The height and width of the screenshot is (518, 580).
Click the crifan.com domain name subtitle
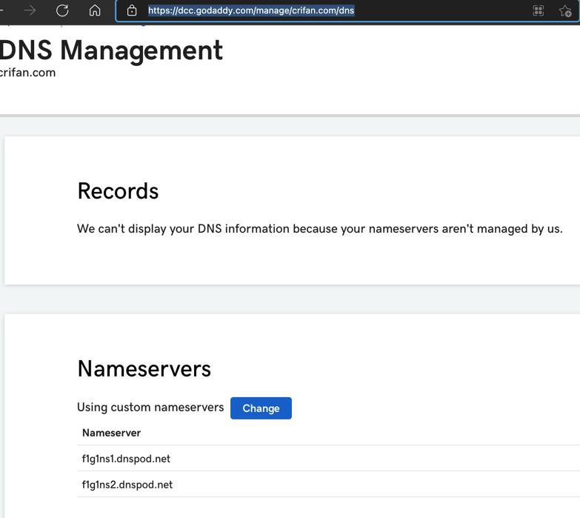27,73
